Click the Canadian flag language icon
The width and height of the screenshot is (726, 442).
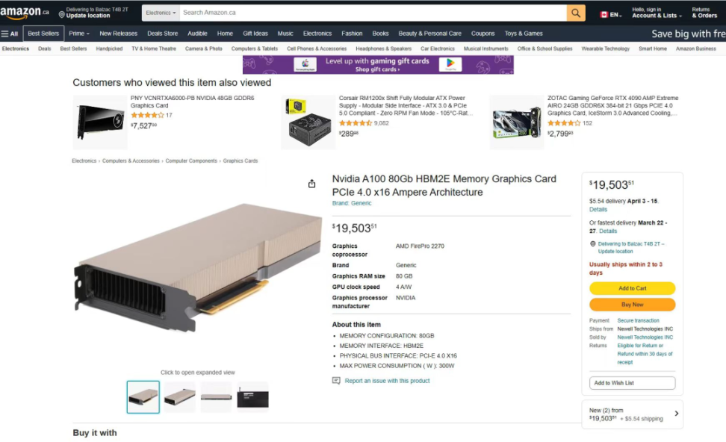point(604,15)
